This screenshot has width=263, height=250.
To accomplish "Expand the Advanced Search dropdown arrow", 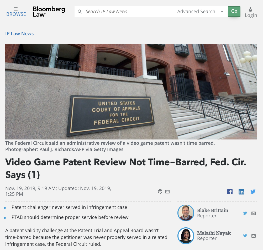I will 222,12.
